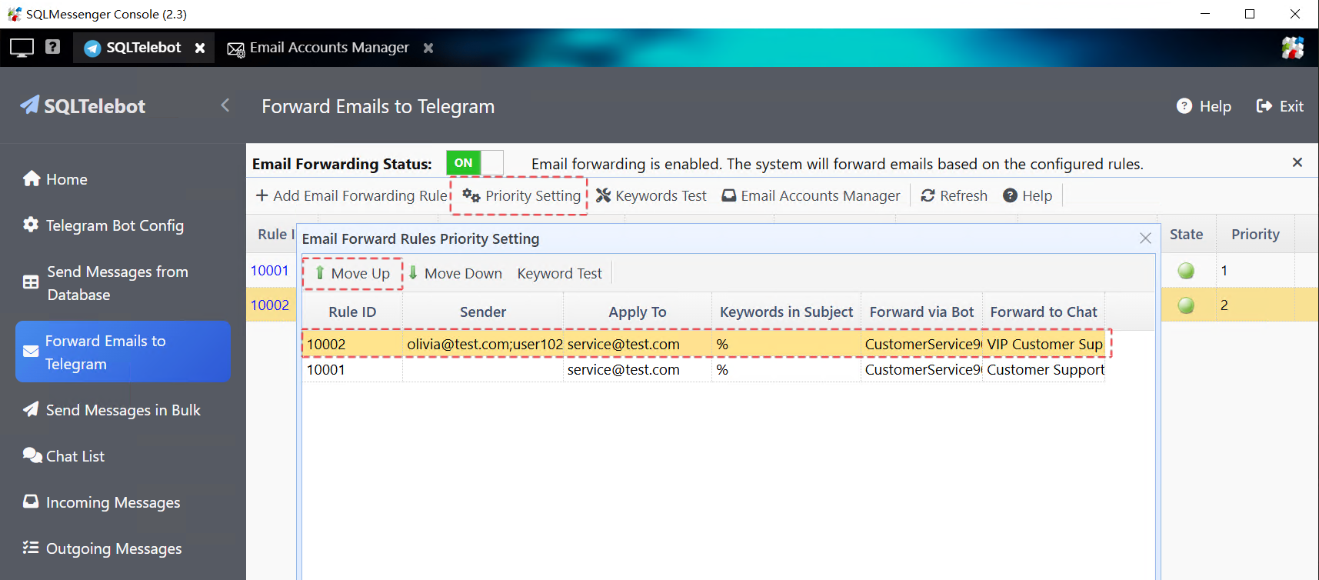Toggle Email Forwarding Status switch off
This screenshot has width=1319, height=580.
pyautogui.click(x=475, y=163)
